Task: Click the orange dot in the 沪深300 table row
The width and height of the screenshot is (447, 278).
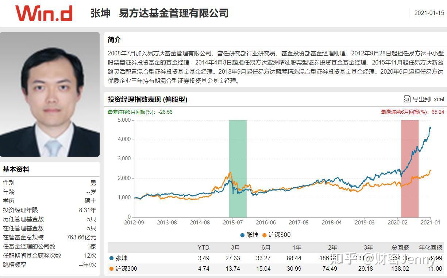Action: 111,269
